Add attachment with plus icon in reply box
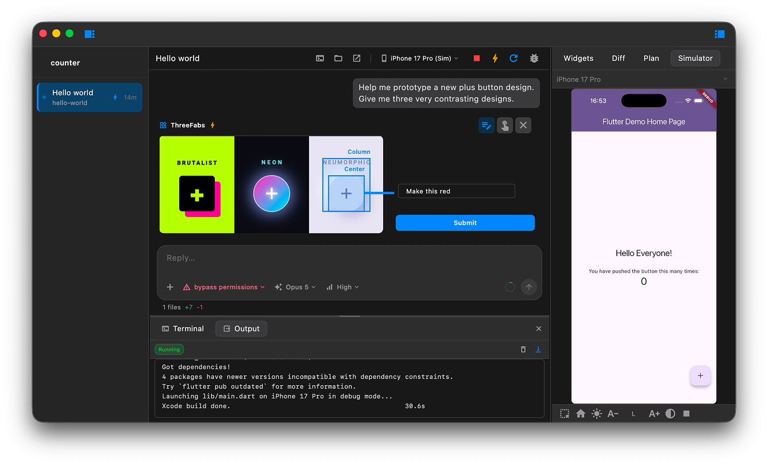 coord(170,287)
